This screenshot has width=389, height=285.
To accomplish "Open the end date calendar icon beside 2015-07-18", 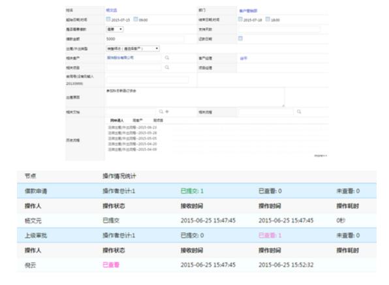I will click(240, 19).
